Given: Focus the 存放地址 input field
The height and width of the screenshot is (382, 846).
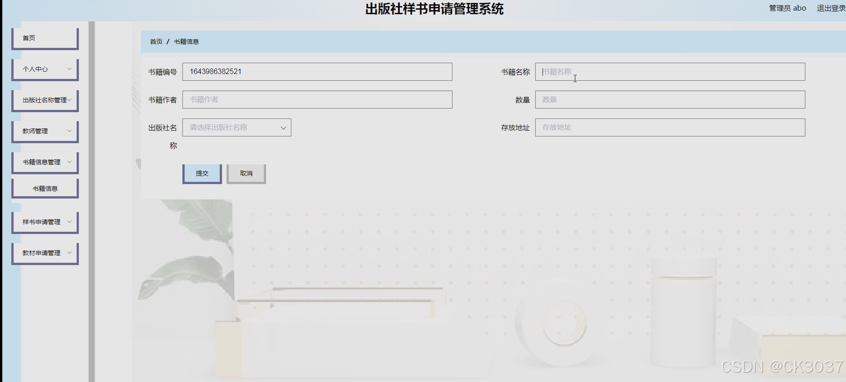Looking at the screenshot, I should [670, 127].
